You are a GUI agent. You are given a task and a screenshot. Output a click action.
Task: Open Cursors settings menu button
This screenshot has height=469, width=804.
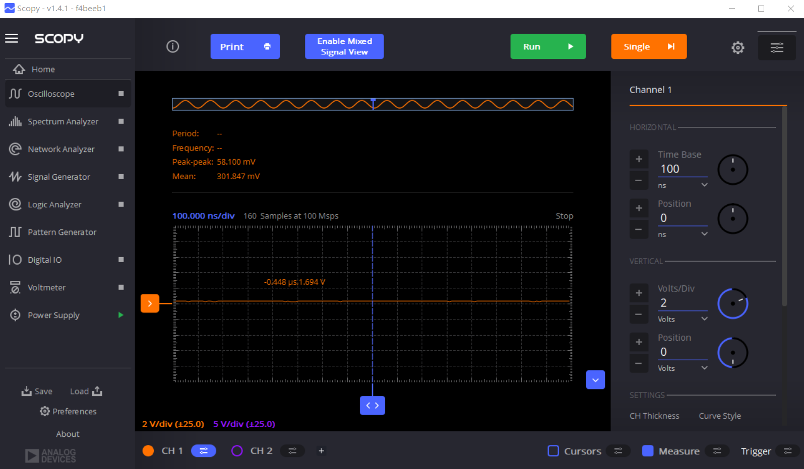coord(619,451)
